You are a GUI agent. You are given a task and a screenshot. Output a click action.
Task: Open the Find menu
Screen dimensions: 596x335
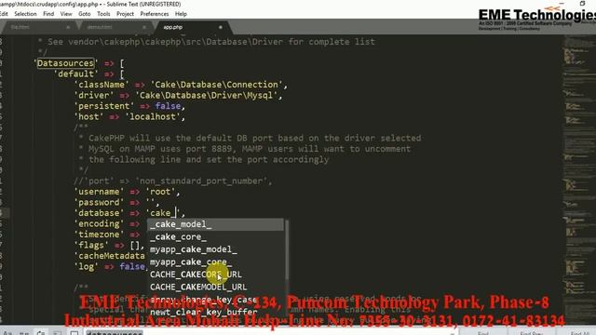tap(48, 14)
